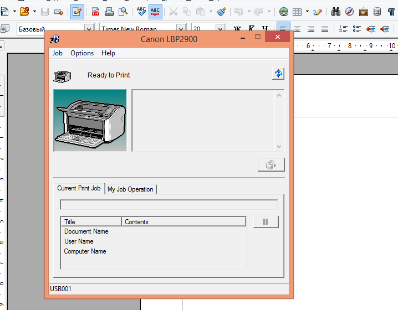Click the Pause Job button
The height and width of the screenshot is (310, 398).
[266, 222]
